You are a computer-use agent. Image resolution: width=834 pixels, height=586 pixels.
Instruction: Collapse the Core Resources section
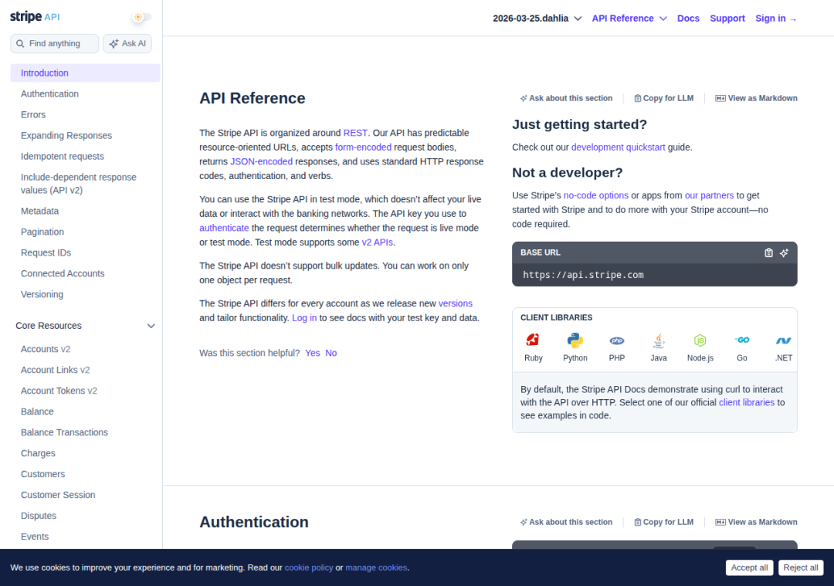pos(151,326)
